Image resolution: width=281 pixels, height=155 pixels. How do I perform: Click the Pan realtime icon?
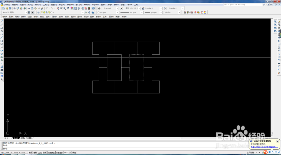58,8
